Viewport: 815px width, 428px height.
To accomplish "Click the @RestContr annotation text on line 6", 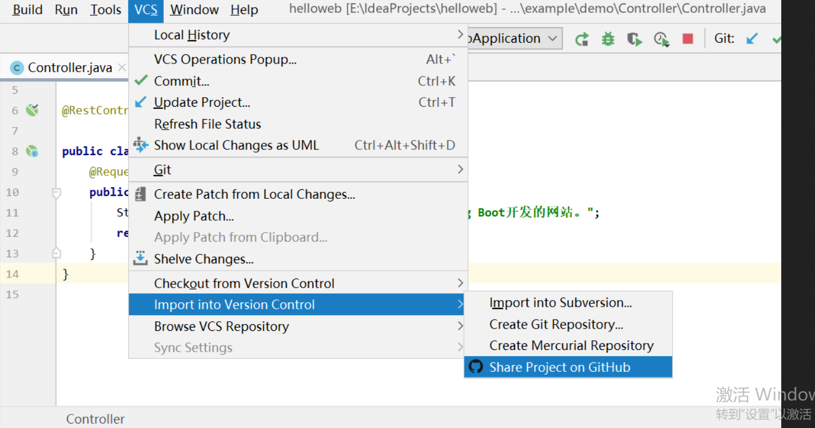I will click(x=95, y=110).
